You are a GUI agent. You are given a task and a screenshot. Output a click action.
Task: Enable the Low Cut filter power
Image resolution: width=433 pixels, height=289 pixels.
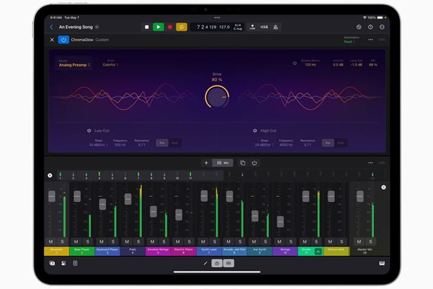point(89,130)
